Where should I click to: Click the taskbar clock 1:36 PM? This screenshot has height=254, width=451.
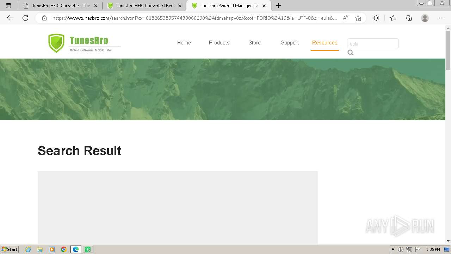(x=433, y=249)
